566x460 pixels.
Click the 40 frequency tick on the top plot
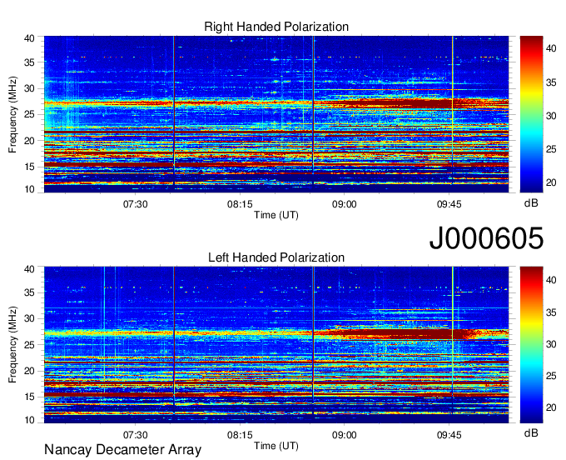29,38
